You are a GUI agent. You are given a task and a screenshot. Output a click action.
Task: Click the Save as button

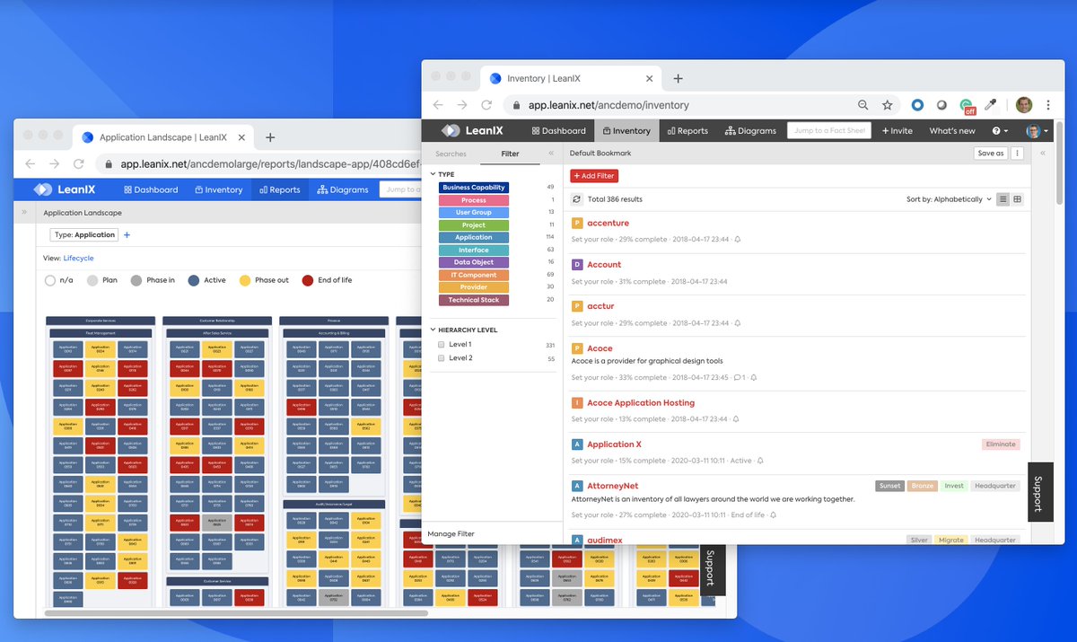point(991,154)
